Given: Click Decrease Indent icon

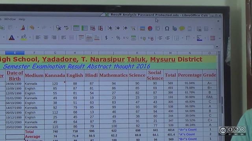Looking at the screenshot, I should (168, 38).
